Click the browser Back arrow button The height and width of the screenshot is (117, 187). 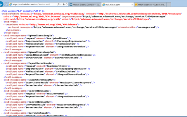pyautogui.click(x=2, y=4)
